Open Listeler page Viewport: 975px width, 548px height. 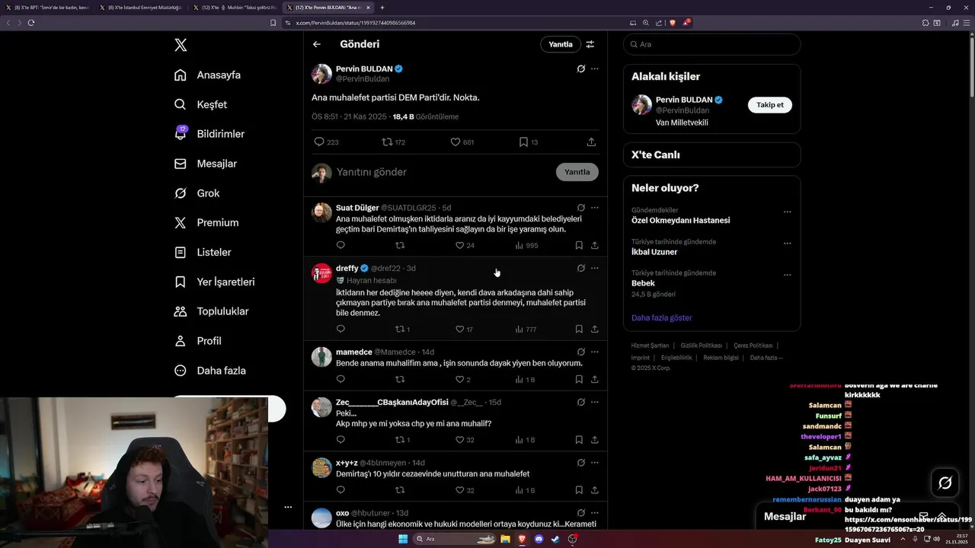coord(203,252)
